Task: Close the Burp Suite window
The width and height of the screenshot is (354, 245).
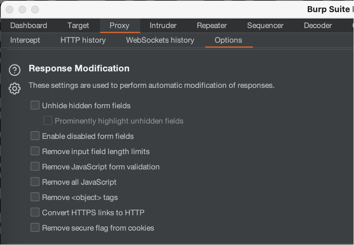Action: [x=10, y=10]
